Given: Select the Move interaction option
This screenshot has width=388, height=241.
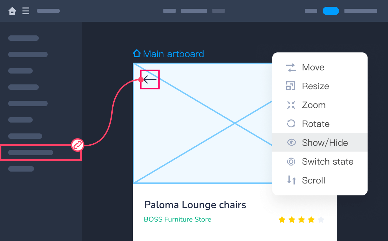Looking at the screenshot, I should 313,67.
